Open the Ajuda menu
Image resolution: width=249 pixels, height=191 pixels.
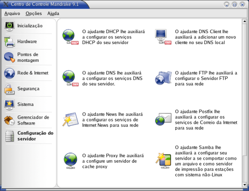coord(53,14)
